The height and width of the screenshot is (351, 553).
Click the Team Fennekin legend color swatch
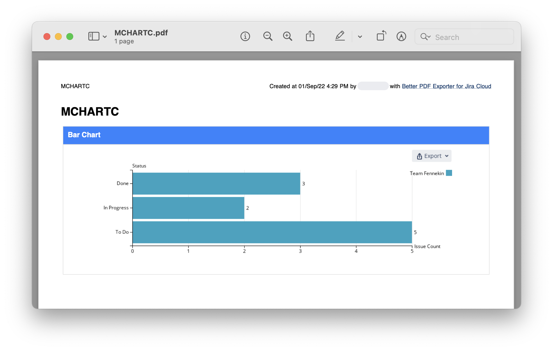(449, 173)
